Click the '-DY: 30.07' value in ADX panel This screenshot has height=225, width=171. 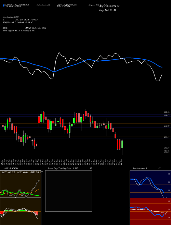pos(36,172)
